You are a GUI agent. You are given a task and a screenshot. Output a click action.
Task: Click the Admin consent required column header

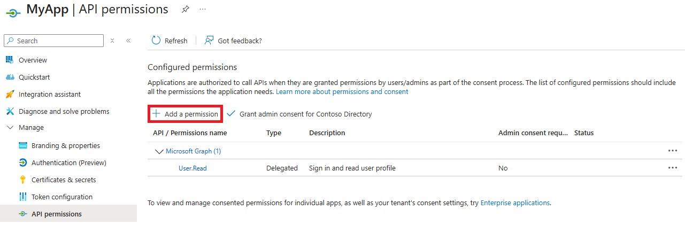point(534,133)
